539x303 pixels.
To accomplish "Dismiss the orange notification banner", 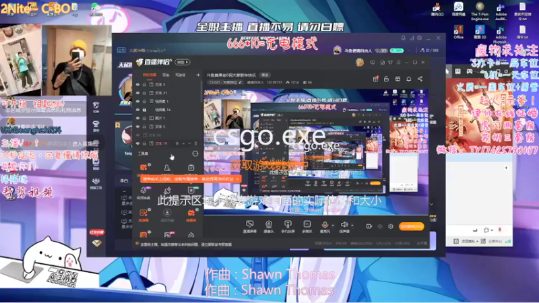I will click(238, 179).
